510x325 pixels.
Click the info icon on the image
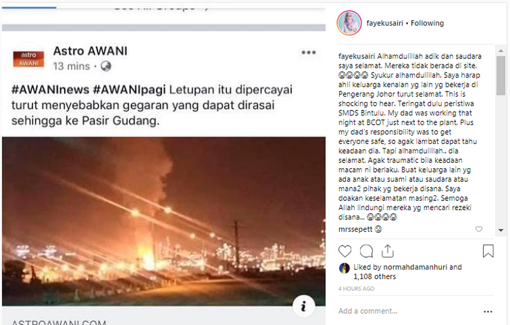pyautogui.click(x=304, y=306)
